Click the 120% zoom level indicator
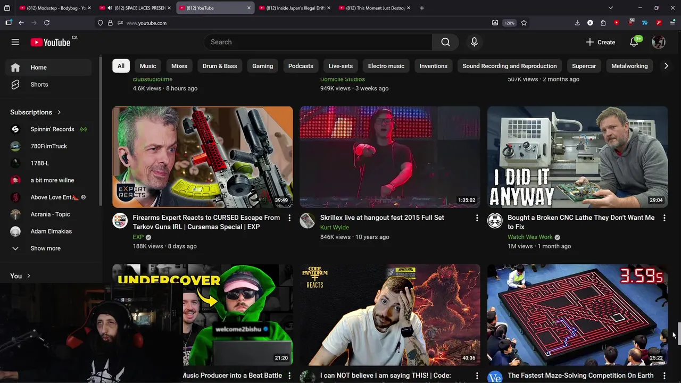This screenshot has width=681, height=383. [509, 23]
